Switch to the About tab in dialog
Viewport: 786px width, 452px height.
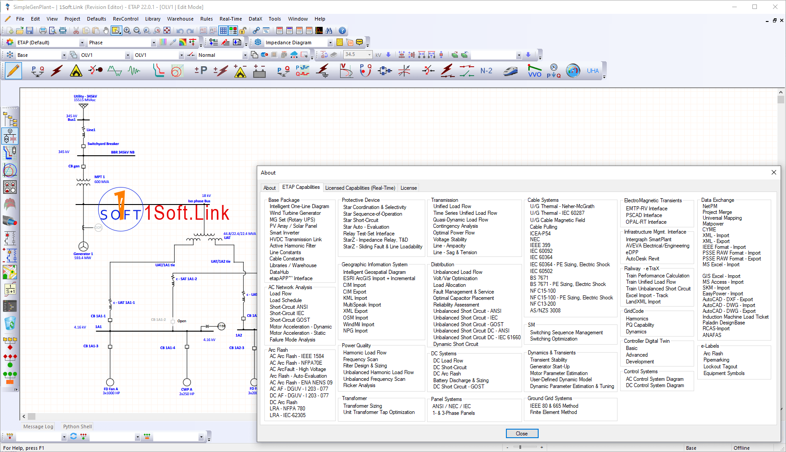pyautogui.click(x=270, y=188)
